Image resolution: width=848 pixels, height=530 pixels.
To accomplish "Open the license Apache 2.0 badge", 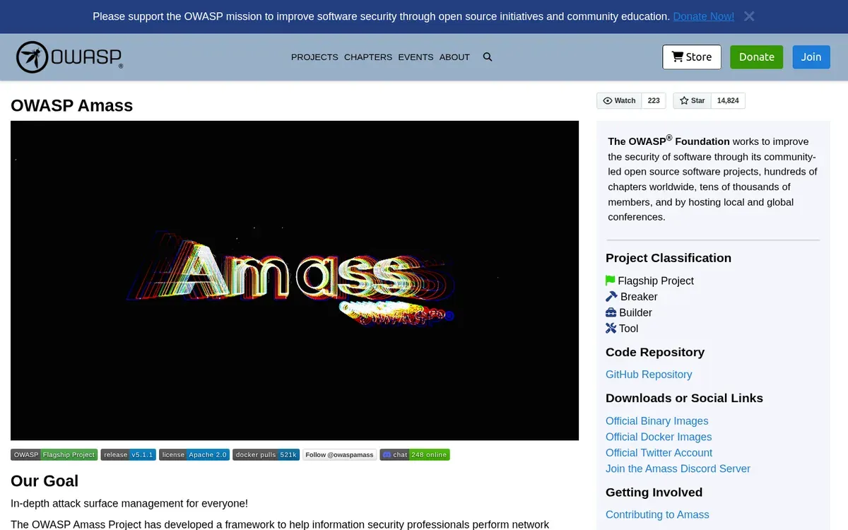I will pos(194,455).
